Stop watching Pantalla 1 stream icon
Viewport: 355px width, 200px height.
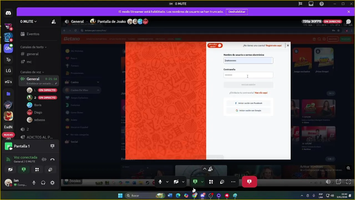point(52,146)
